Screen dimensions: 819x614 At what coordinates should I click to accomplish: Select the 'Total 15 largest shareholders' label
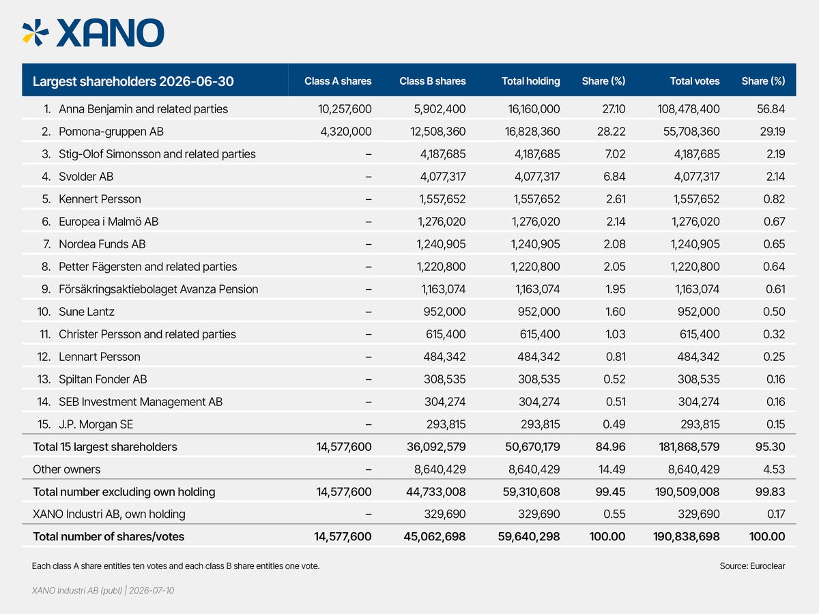point(105,447)
